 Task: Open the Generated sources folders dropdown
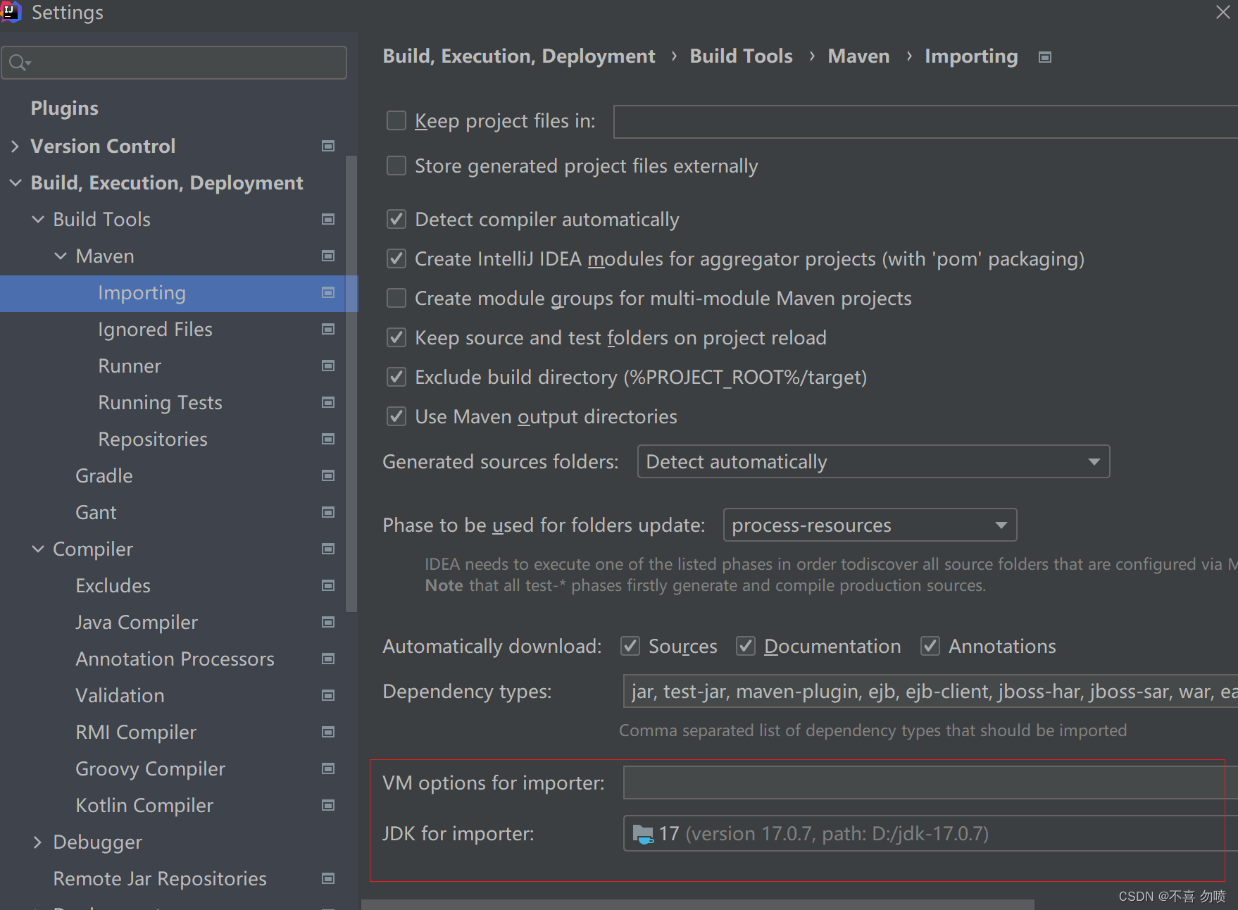(x=873, y=461)
